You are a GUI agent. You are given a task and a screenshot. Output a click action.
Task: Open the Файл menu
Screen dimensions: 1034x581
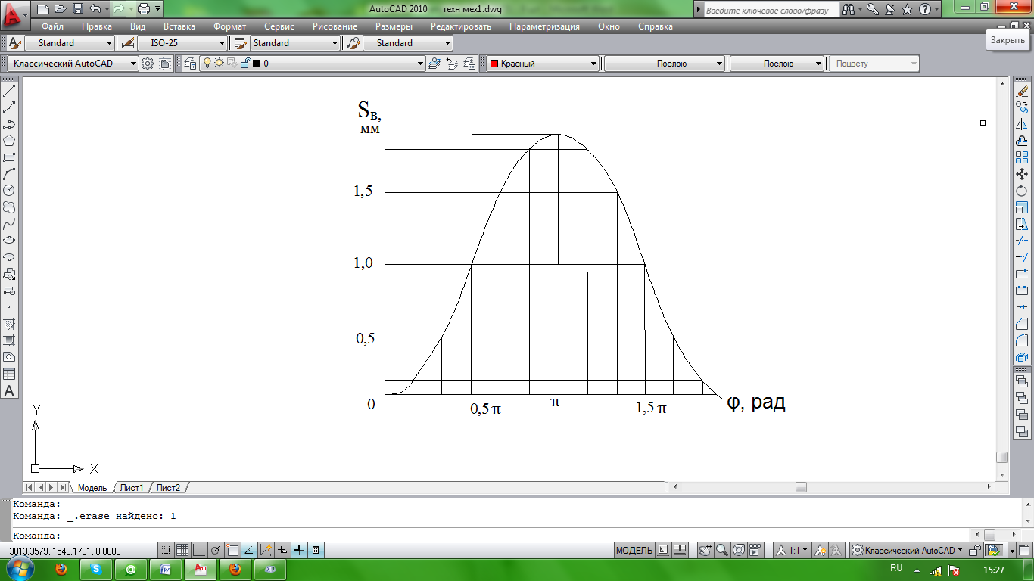[52, 26]
